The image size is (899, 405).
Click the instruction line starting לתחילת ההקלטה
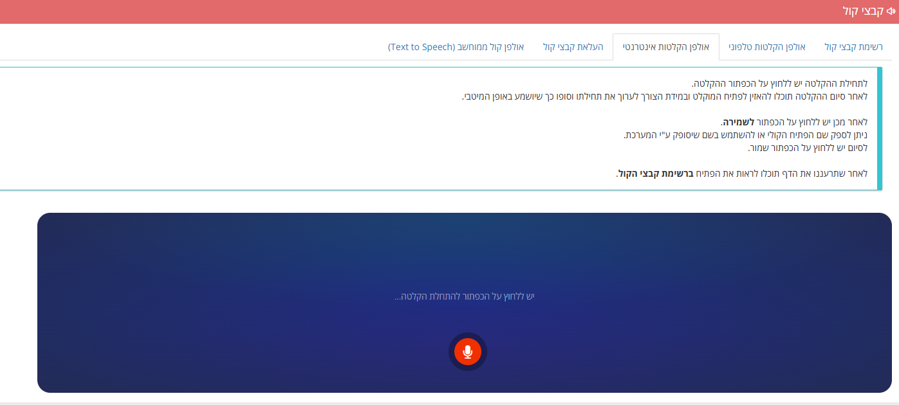click(779, 84)
